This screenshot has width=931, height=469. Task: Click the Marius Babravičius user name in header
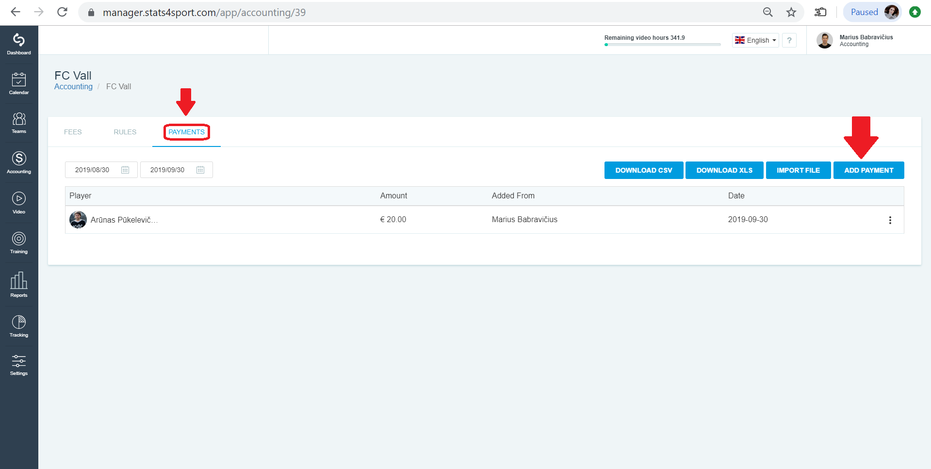866,37
